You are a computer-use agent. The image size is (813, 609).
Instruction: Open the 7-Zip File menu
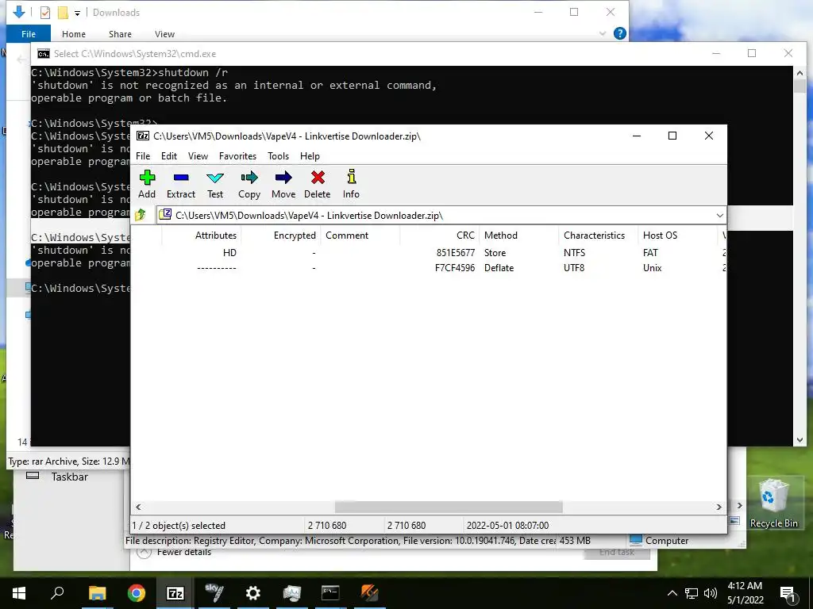pyautogui.click(x=143, y=156)
